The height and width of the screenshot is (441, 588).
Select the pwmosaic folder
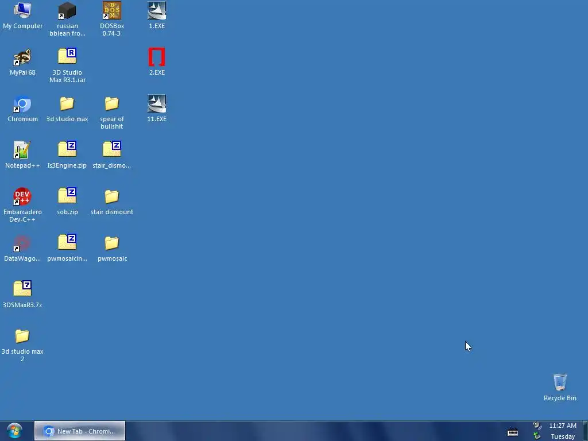112,248
